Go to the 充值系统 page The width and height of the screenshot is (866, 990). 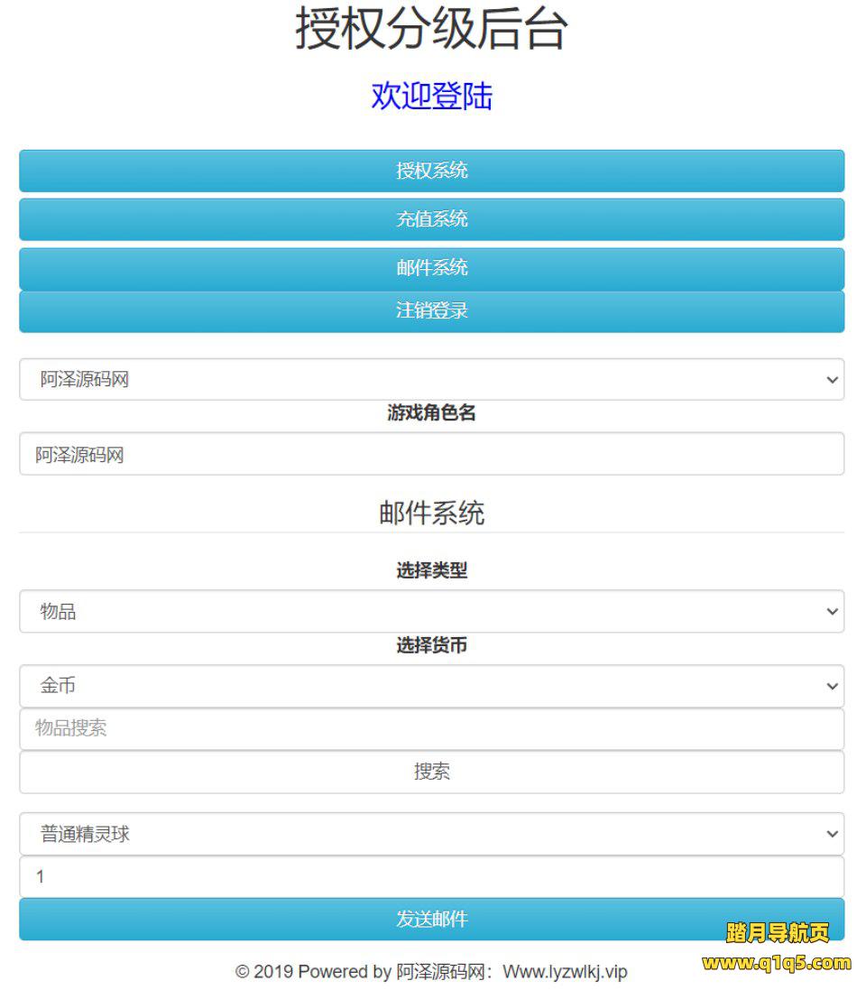click(431, 219)
